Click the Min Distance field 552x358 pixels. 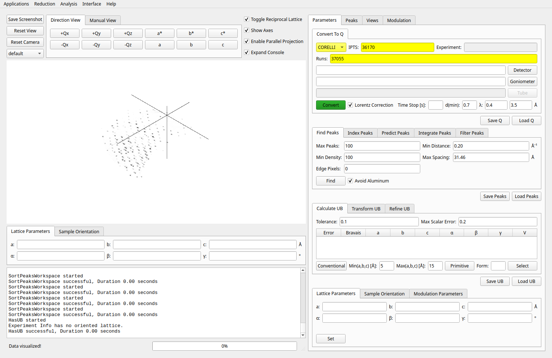tap(491, 146)
